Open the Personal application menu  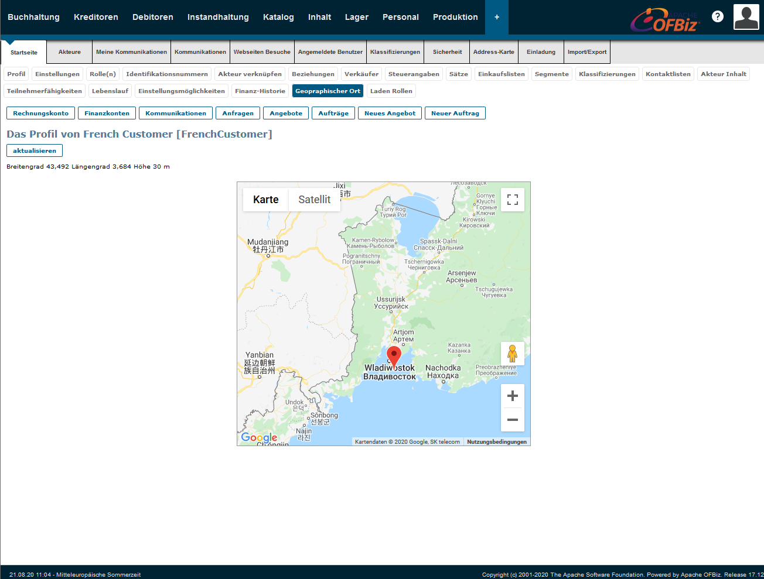coord(401,17)
